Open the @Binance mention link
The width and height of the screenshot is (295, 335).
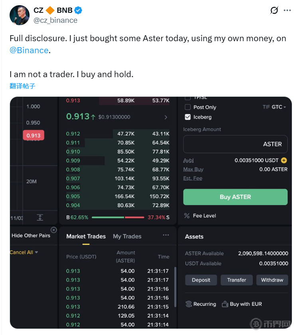point(29,50)
